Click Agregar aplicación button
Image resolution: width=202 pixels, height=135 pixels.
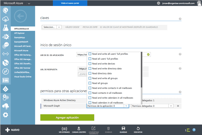(67, 117)
